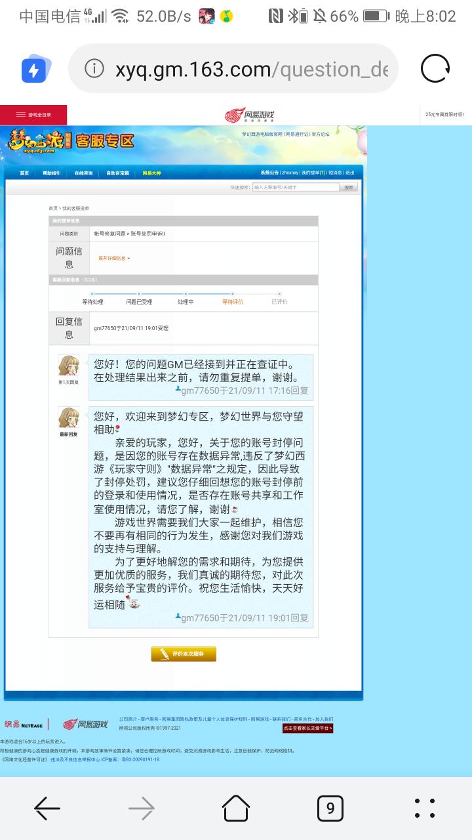Click the 最新回复 GM avatar

tap(68, 417)
